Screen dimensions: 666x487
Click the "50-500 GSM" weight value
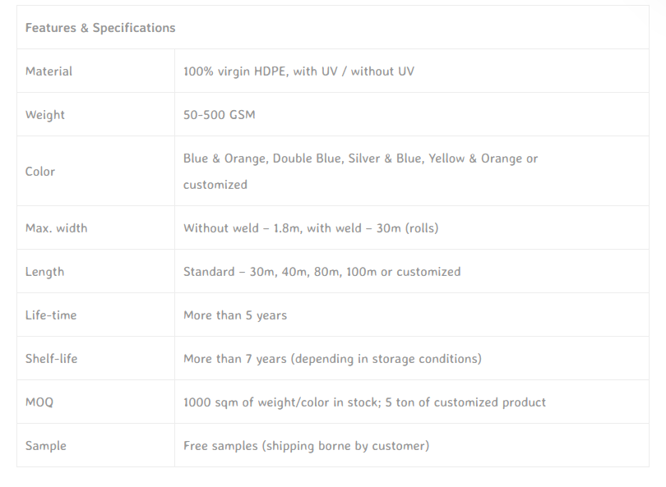click(220, 115)
